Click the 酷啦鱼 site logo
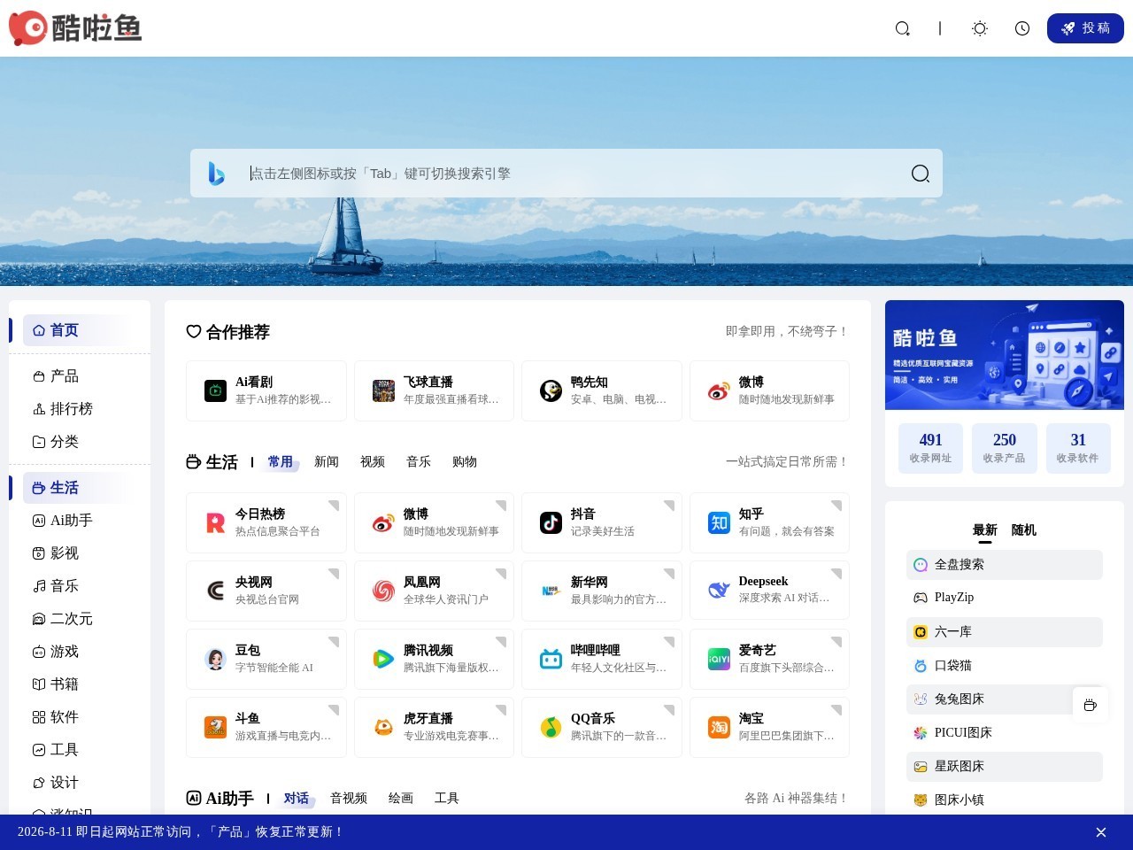1133x850 pixels. click(75, 28)
